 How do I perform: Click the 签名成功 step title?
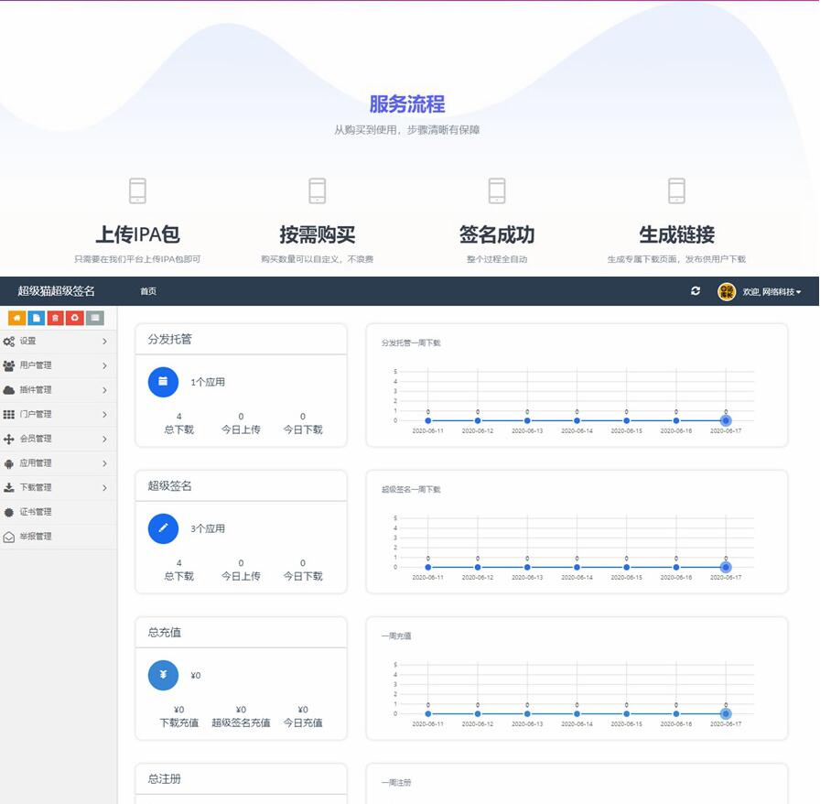point(497,234)
